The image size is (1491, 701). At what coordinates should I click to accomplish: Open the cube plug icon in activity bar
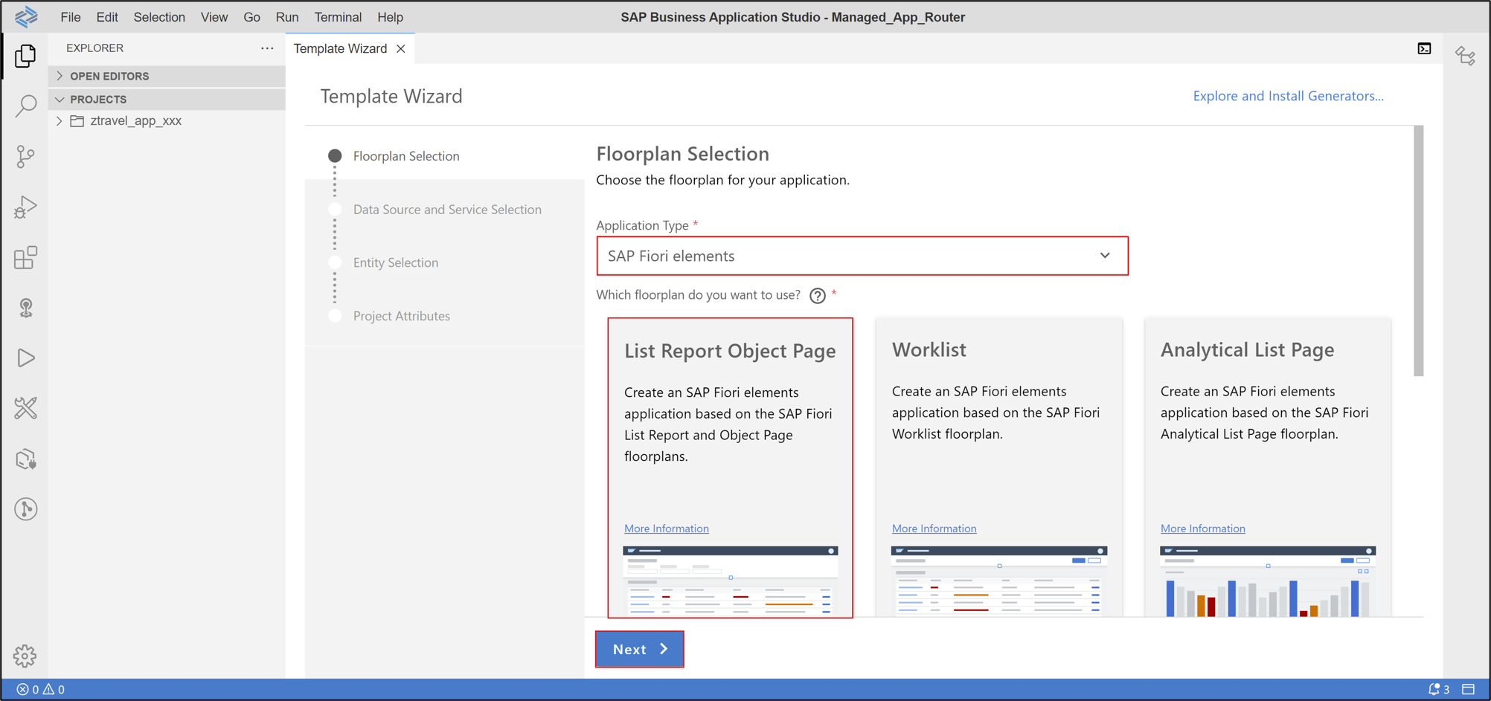click(x=25, y=459)
